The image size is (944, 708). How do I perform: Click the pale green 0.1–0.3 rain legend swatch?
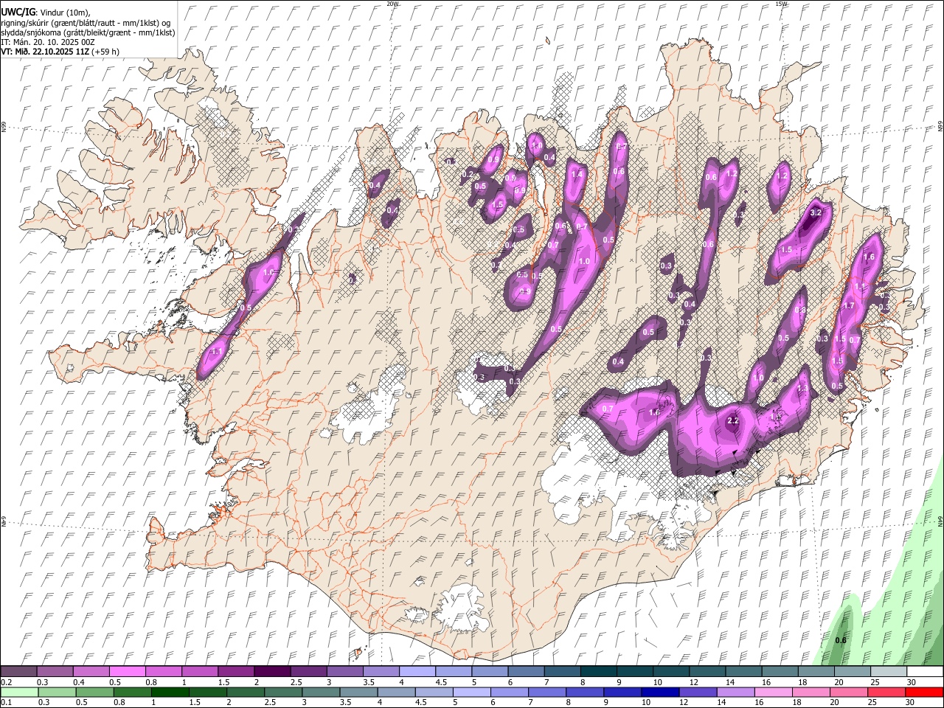coord(19,693)
